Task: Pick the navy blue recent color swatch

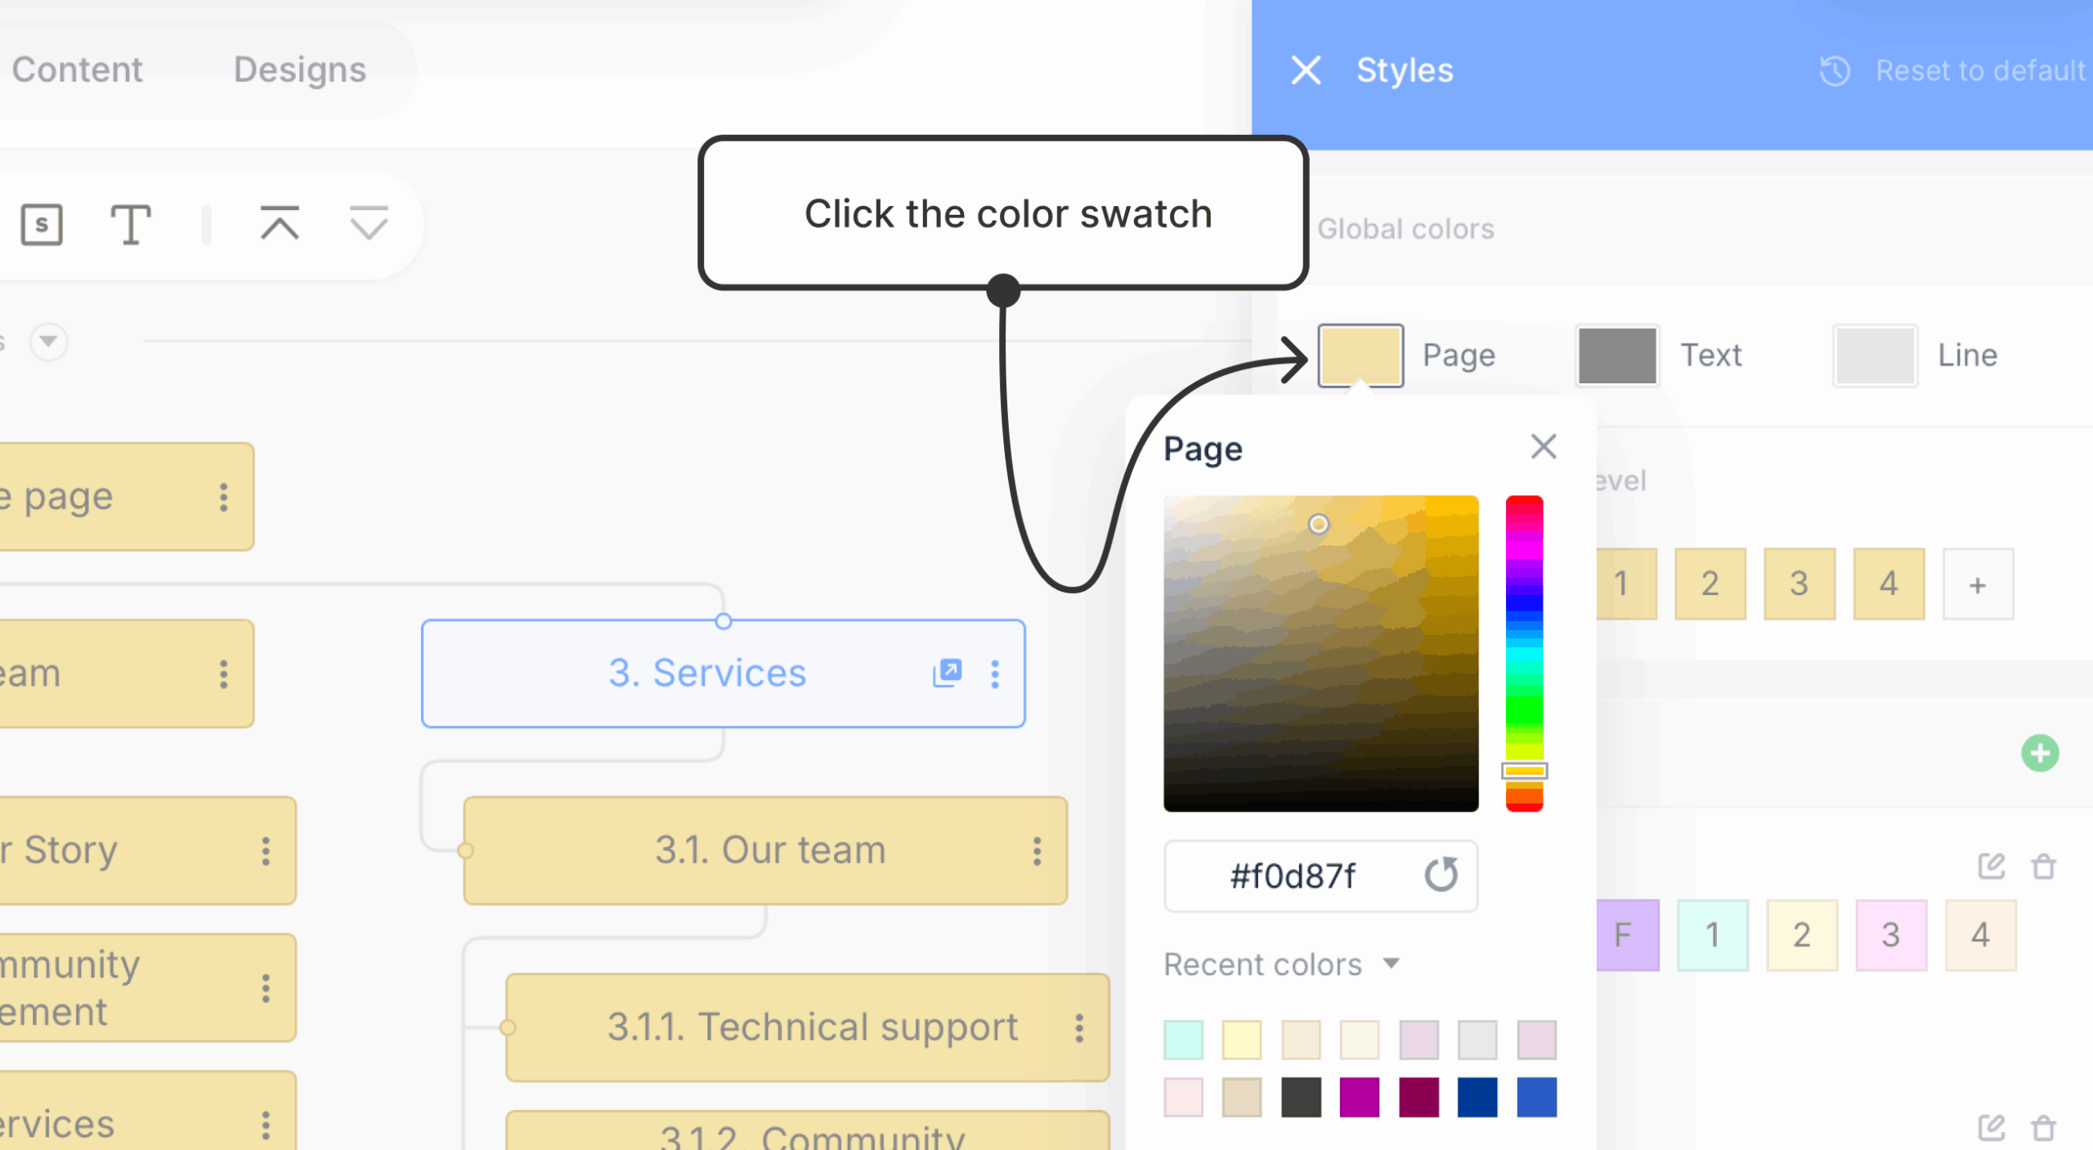Action: 1477,1097
